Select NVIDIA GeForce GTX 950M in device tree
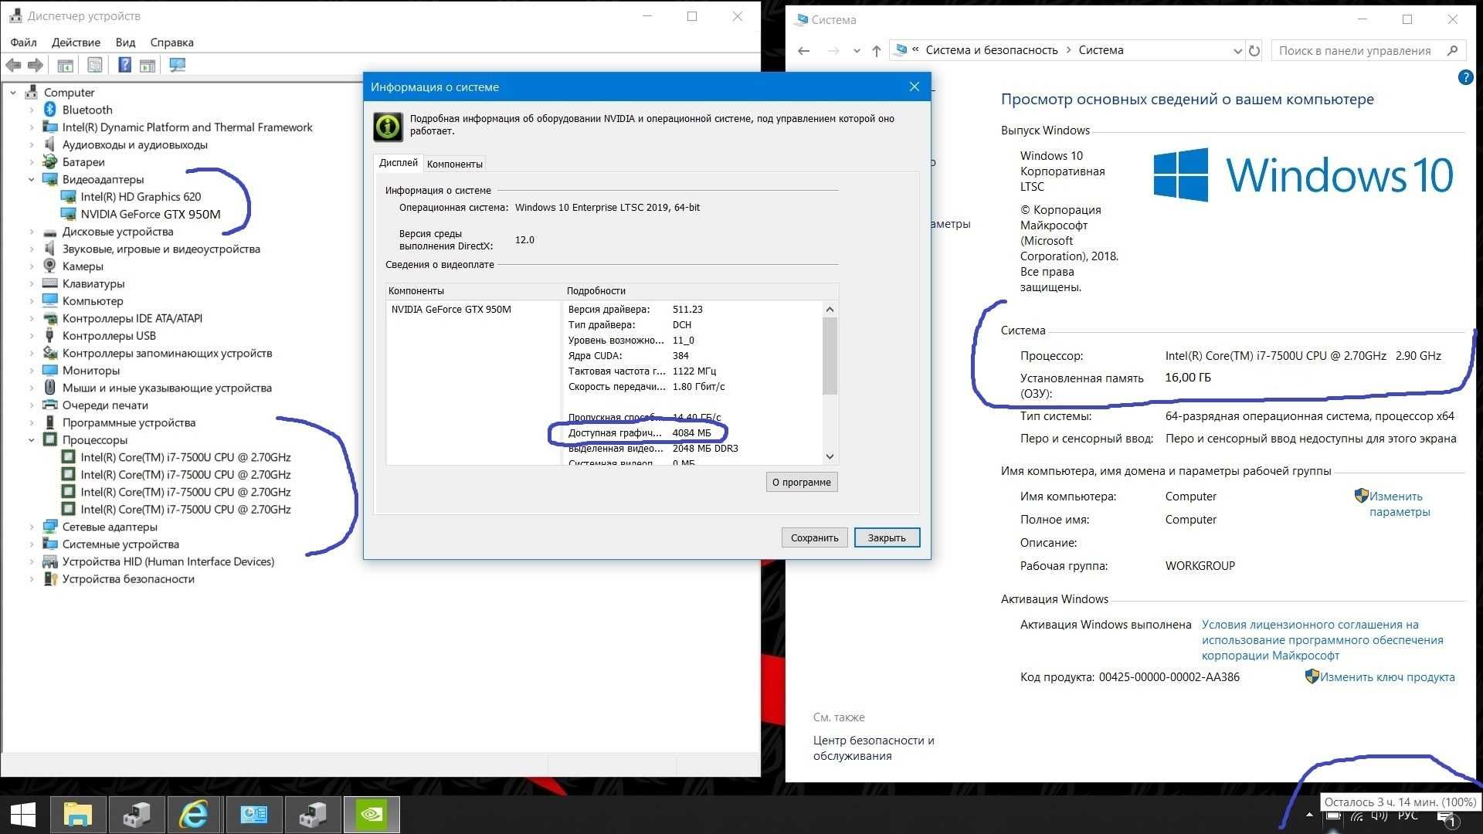Screen dimensions: 1483x834 tap(151, 215)
